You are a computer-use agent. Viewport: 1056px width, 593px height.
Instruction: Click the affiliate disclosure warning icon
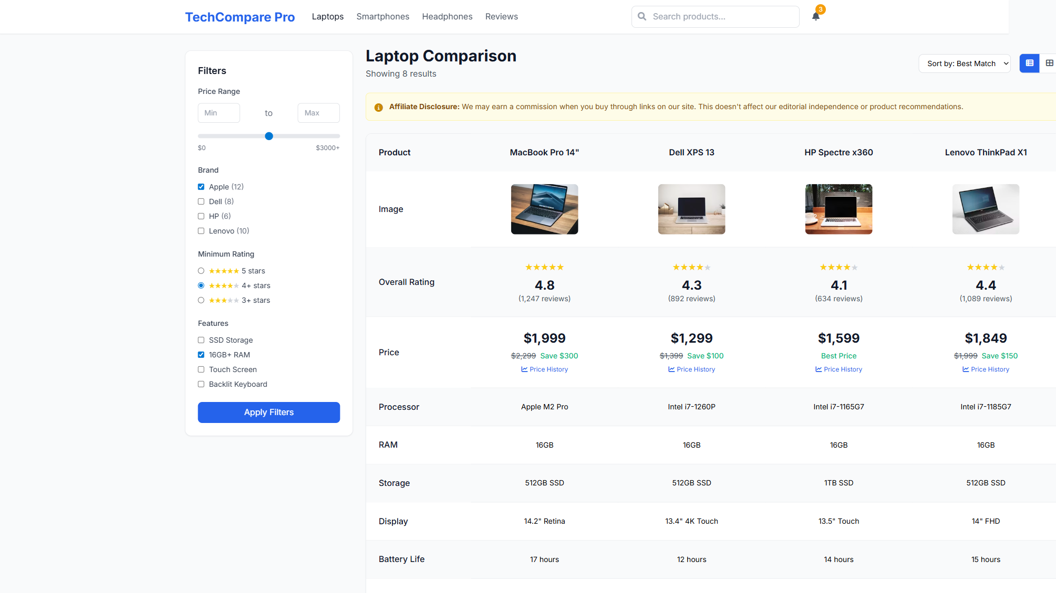pyautogui.click(x=378, y=107)
